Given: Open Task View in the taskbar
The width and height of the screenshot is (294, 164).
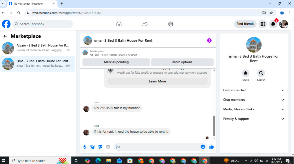Looking at the screenshot, I should (76, 161).
